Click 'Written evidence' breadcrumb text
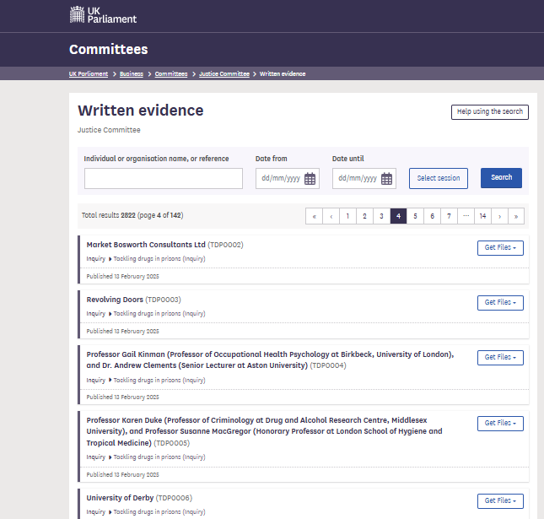This screenshot has height=519, width=544. 283,74
